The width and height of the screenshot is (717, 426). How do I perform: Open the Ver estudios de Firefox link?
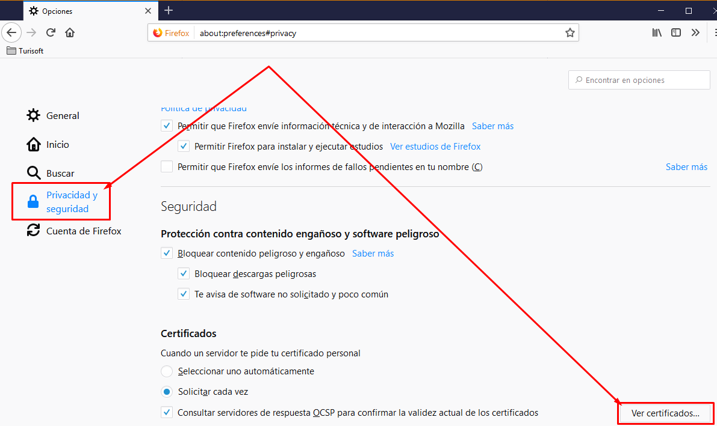(435, 146)
